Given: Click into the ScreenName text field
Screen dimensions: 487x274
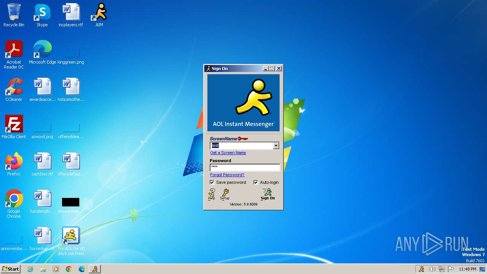Looking at the screenshot, I should click(242, 146).
